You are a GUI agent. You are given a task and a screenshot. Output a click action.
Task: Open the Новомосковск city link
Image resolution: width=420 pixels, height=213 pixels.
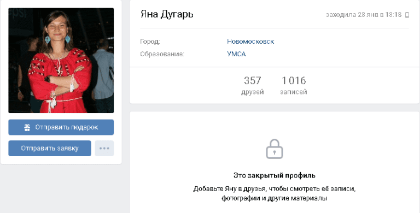[x=250, y=42]
